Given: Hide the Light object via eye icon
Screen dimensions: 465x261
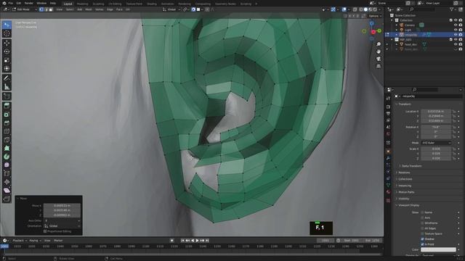Looking at the screenshot, I should pyautogui.click(x=456, y=30).
